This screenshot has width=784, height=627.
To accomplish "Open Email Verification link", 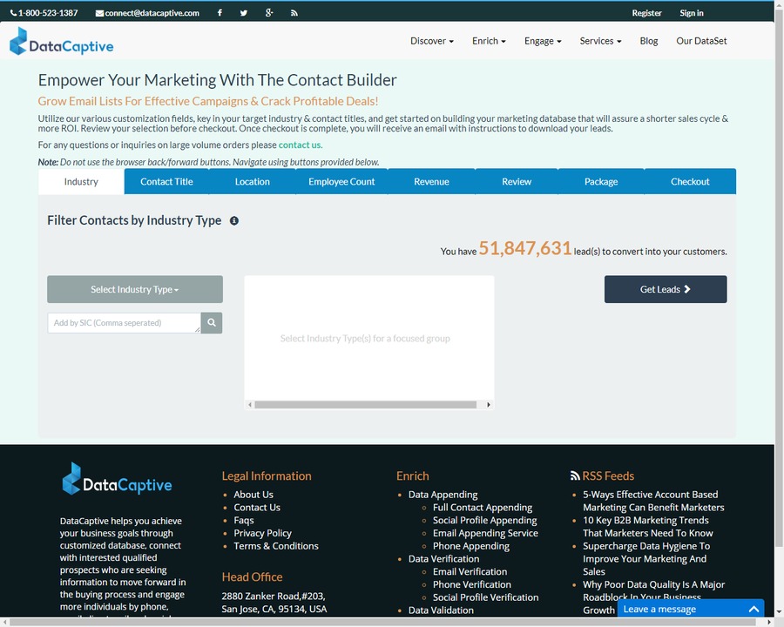I will pyautogui.click(x=470, y=571).
